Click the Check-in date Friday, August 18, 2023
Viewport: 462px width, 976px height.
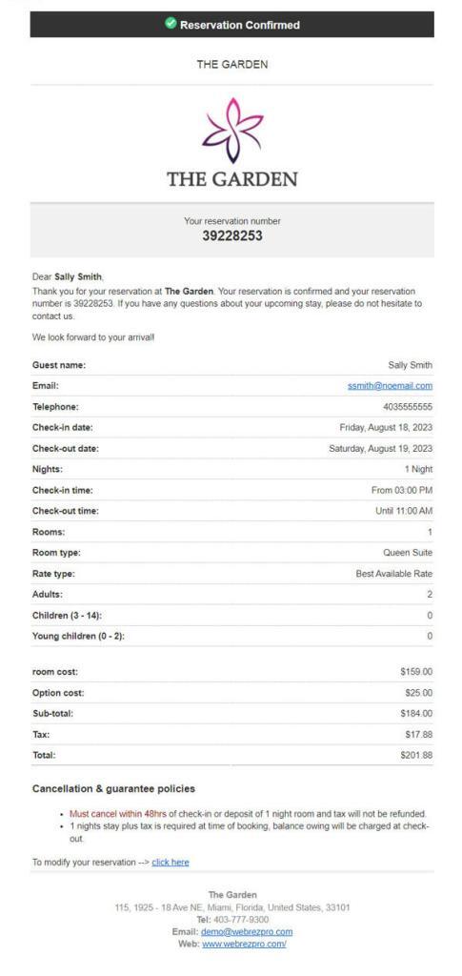point(386,428)
